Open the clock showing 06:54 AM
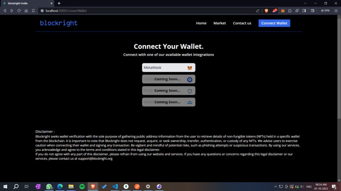The width and height of the screenshot is (341, 191). click(321, 186)
